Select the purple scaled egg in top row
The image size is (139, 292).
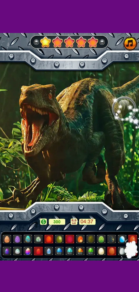point(17,239)
